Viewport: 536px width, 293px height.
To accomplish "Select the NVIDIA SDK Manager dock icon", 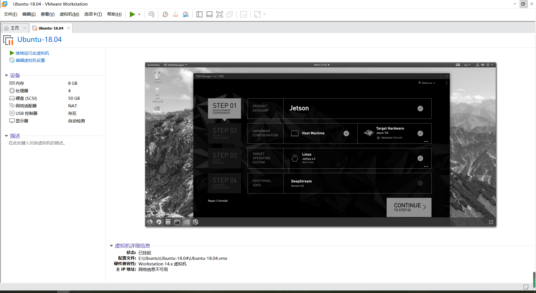I will [186, 222].
